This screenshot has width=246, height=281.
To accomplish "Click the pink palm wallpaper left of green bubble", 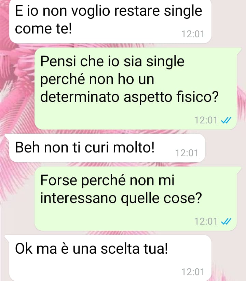I will click(x=17, y=86).
